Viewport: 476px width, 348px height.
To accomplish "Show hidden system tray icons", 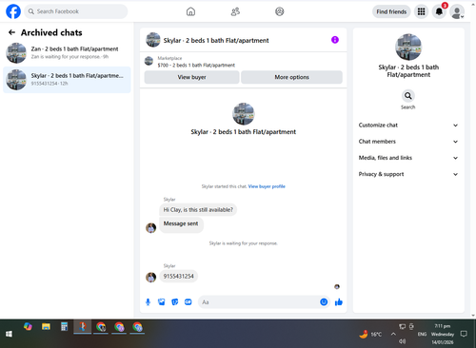I will click(393, 334).
